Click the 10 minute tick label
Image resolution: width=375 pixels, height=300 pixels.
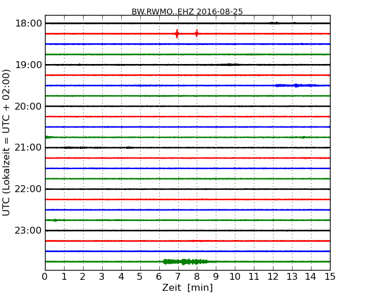[x=235, y=276]
